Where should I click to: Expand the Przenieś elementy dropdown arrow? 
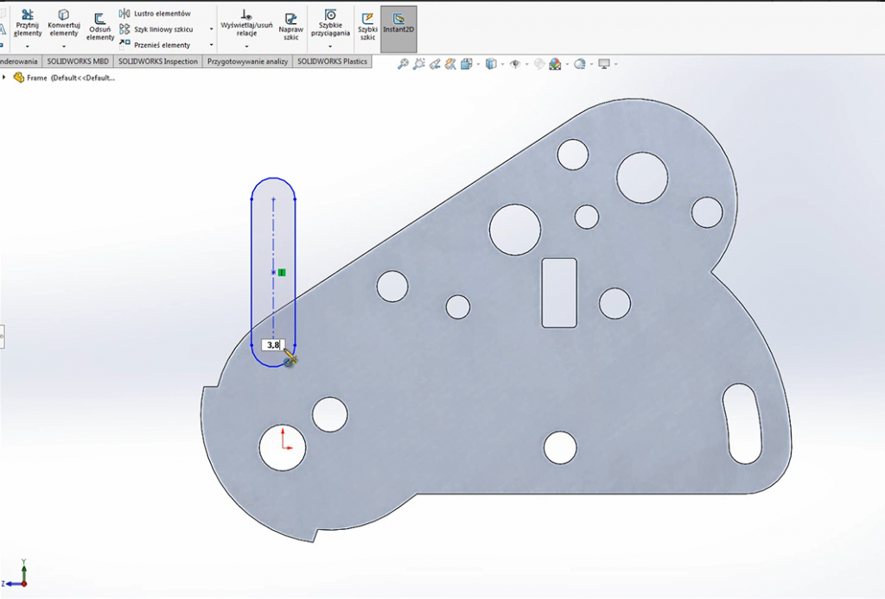pyautogui.click(x=210, y=45)
